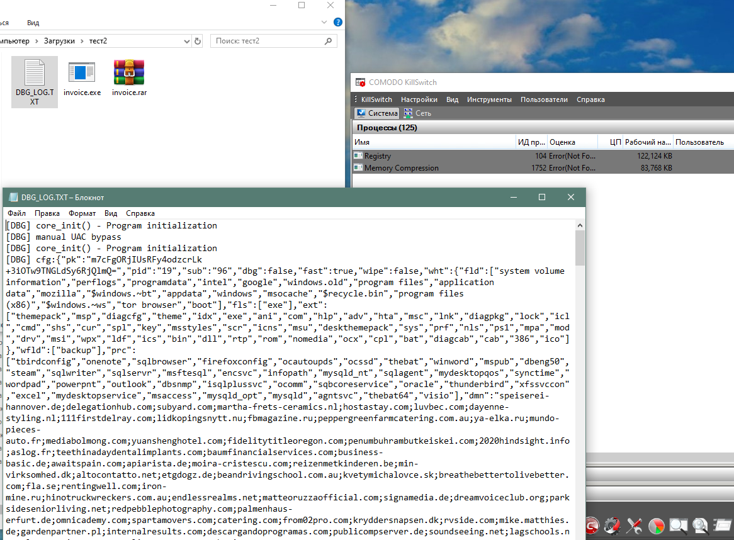This screenshot has width=734, height=540.
Task: Expand the Explorer ribbon chevron
Action: pyautogui.click(x=324, y=22)
